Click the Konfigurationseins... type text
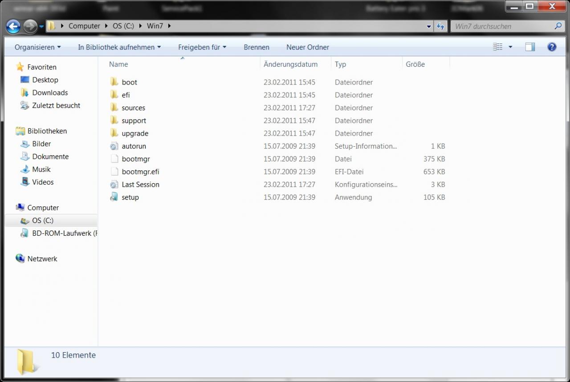The image size is (570, 382). coord(366,184)
